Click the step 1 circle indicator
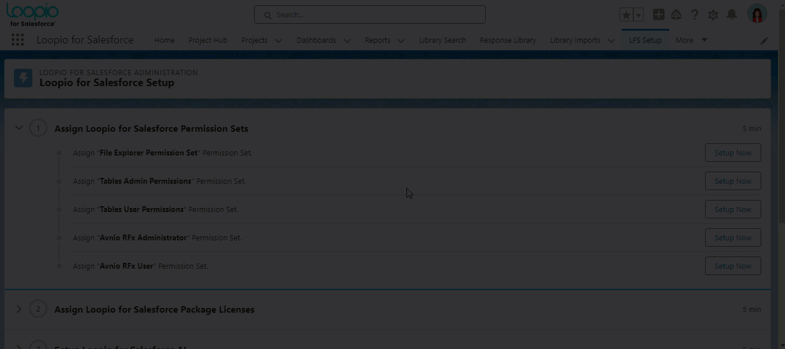 [x=38, y=128]
